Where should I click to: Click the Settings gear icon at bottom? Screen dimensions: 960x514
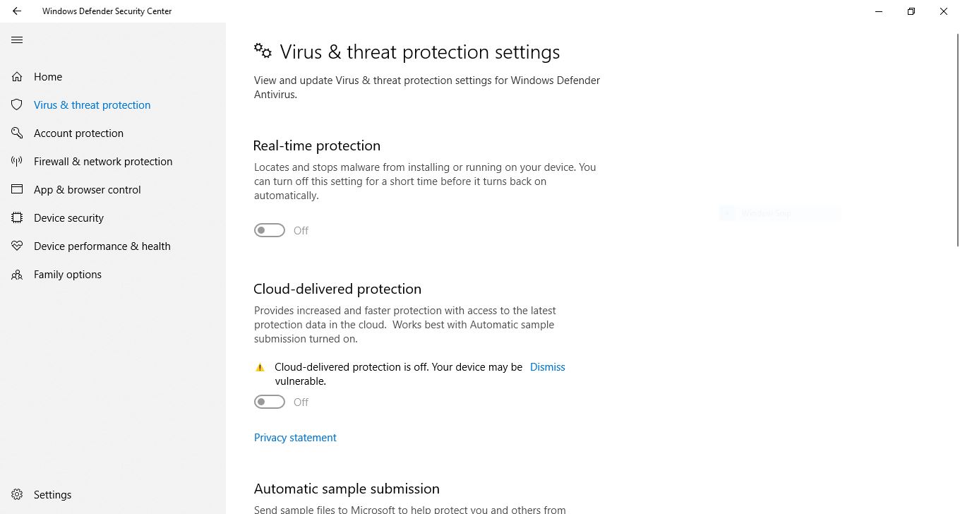pos(17,495)
